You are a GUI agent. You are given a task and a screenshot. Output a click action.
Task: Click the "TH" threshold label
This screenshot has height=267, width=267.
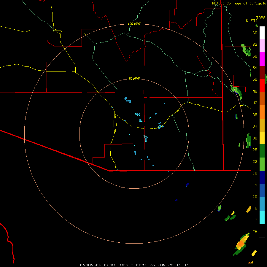point(255,232)
